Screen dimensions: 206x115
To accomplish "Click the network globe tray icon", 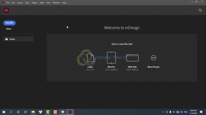I will tap(178, 112).
